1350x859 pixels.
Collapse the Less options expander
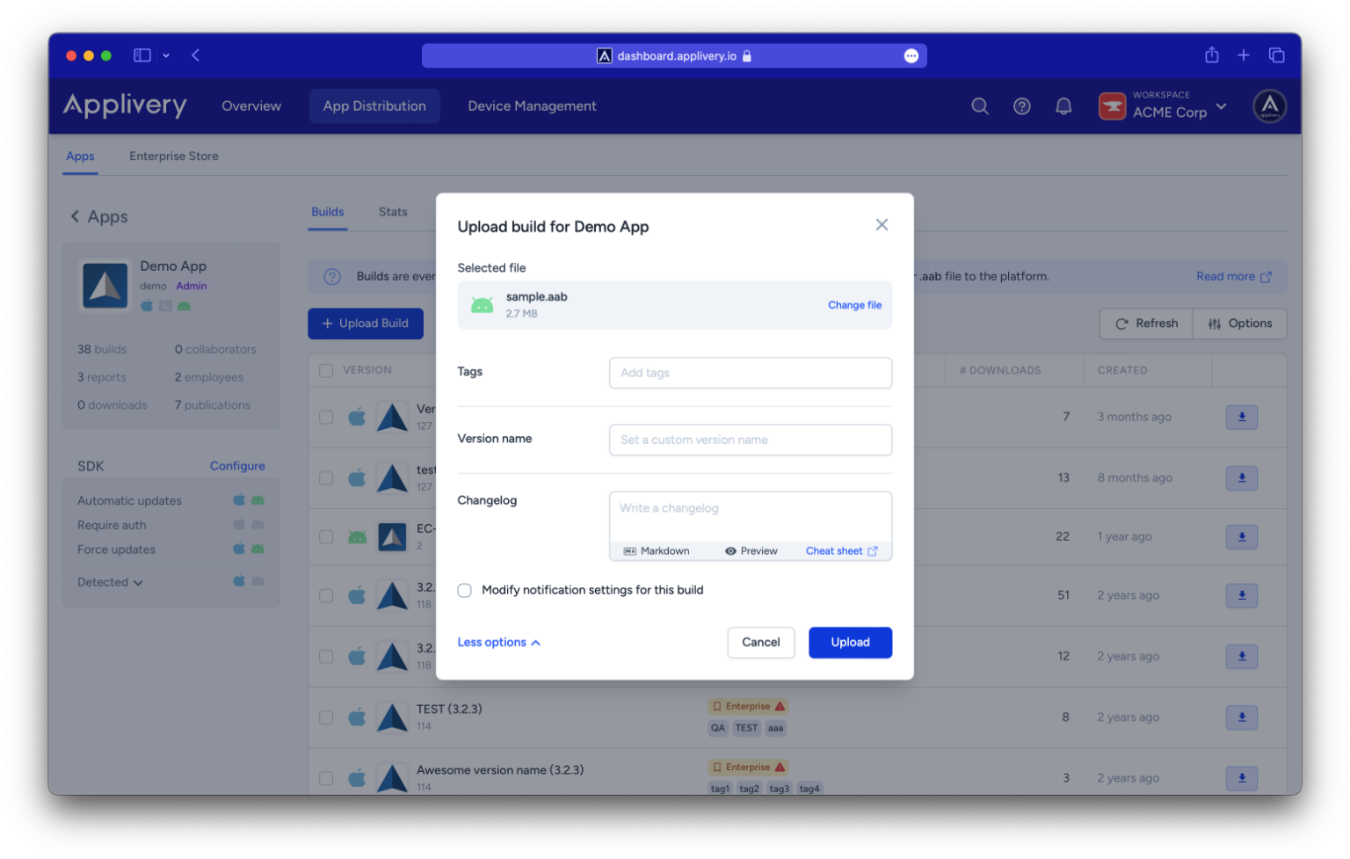pyautogui.click(x=498, y=643)
